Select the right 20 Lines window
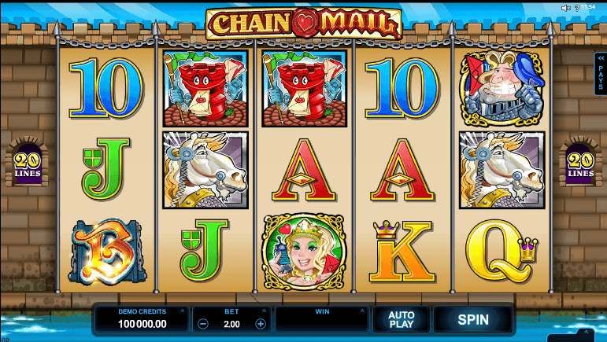This screenshot has width=607, height=342. [581, 162]
